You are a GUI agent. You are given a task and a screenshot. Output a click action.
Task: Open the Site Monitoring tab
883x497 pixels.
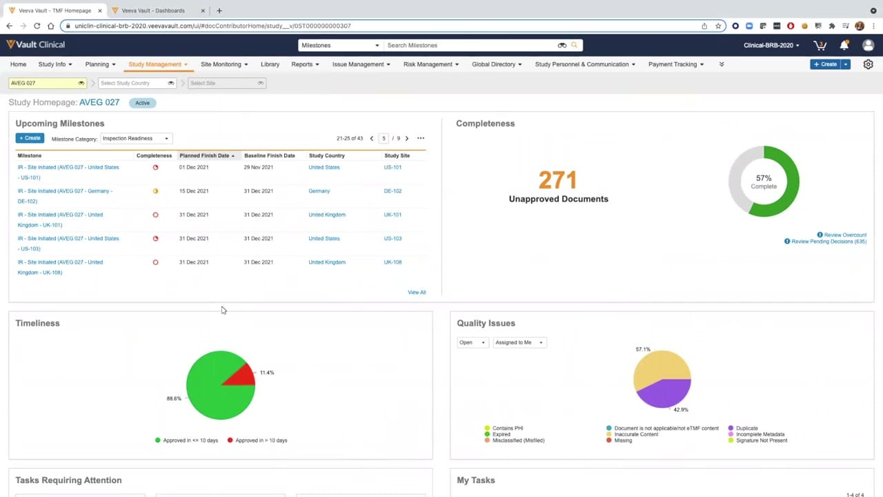pos(225,64)
